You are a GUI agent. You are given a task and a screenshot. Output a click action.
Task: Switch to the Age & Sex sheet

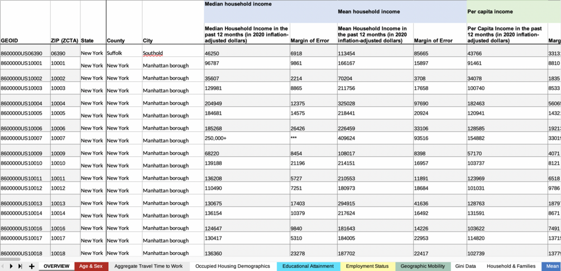point(91,266)
